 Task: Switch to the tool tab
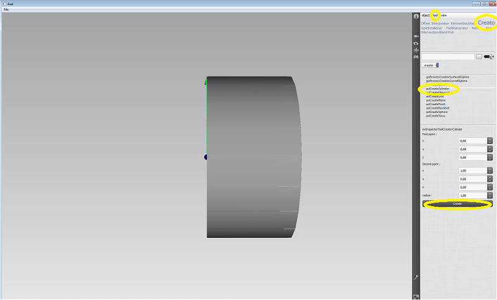point(435,15)
